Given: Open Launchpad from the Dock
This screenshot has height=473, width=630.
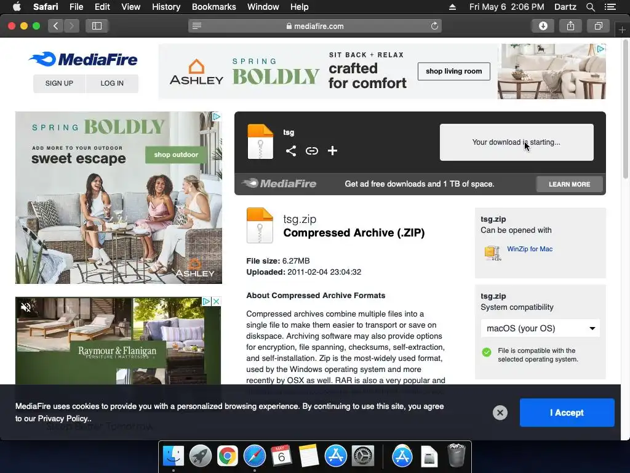Looking at the screenshot, I should pos(200,456).
